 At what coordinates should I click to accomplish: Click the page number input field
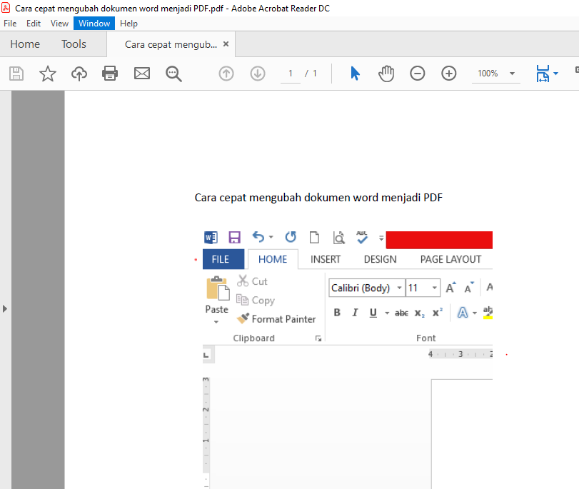[x=291, y=74]
